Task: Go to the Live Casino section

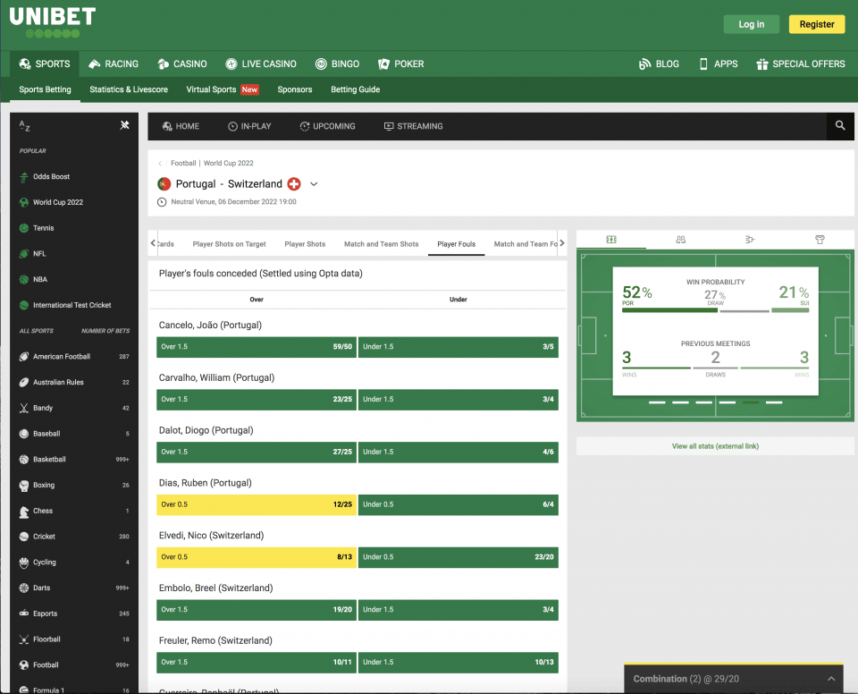Action: coord(261,64)
